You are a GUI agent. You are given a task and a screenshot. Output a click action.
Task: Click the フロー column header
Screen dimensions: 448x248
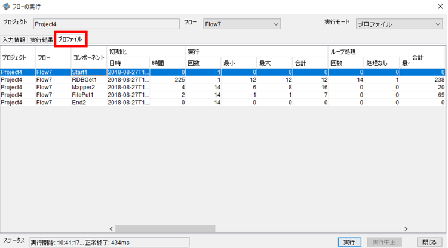(53, 58)
